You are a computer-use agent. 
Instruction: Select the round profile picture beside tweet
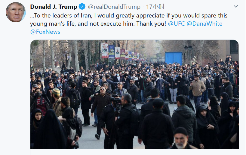pos(16,12)
